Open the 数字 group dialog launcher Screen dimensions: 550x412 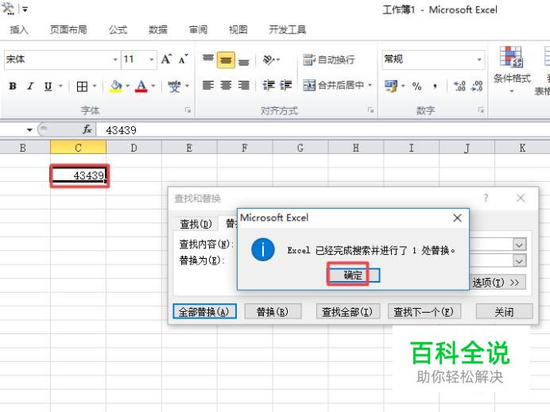[x=481, y=110]
